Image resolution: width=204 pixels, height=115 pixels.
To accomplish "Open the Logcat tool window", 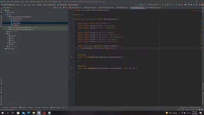I will point(38,108).
